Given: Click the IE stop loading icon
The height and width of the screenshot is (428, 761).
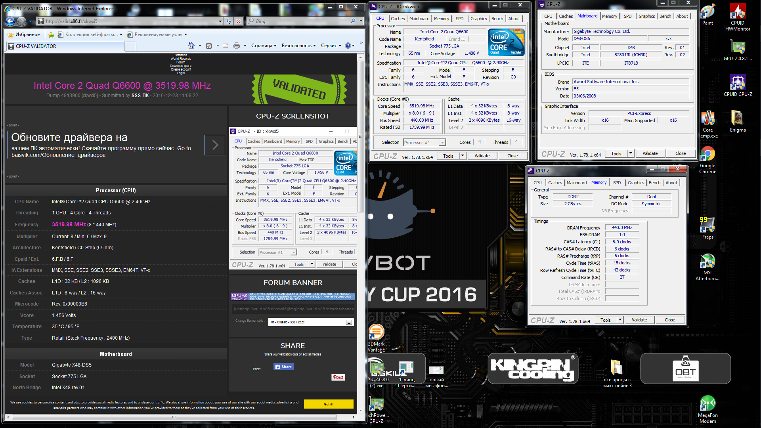Looking at the screenshot, I should [239, 21].
